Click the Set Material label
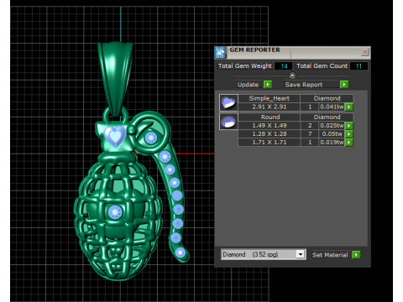The image size is (403, 302). pos(330,255)
